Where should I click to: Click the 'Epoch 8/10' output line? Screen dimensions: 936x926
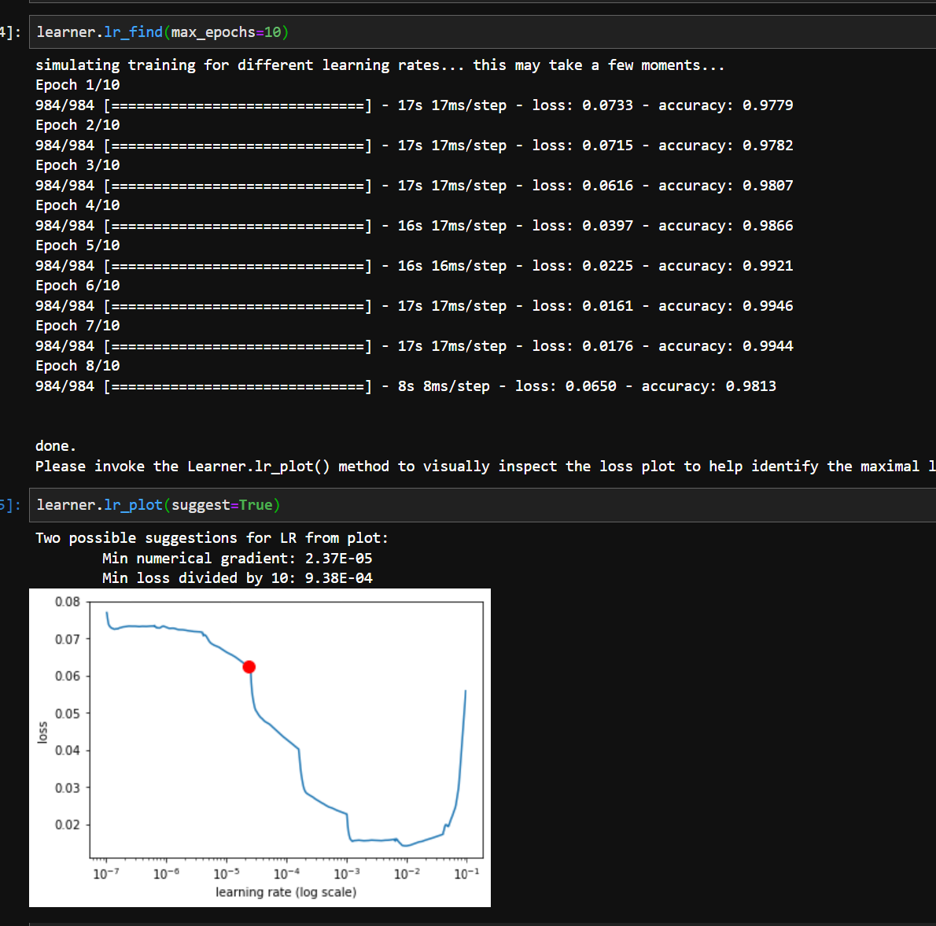click(78, 365)
